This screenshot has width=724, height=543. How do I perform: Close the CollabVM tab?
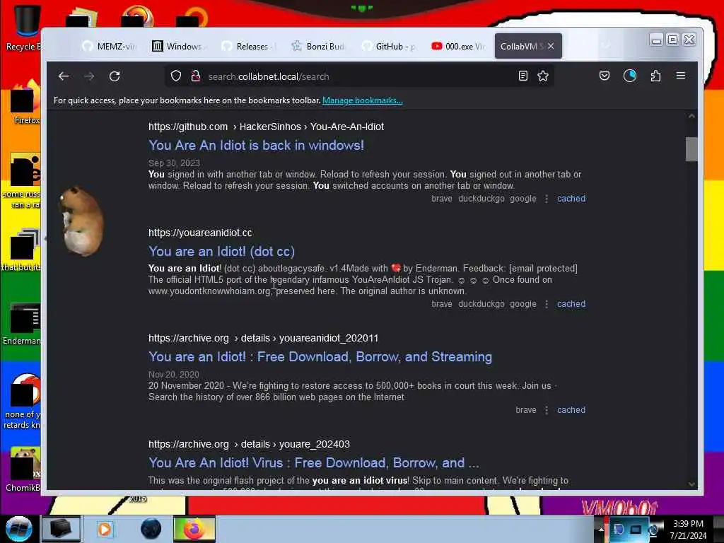[x=551, y=46]
